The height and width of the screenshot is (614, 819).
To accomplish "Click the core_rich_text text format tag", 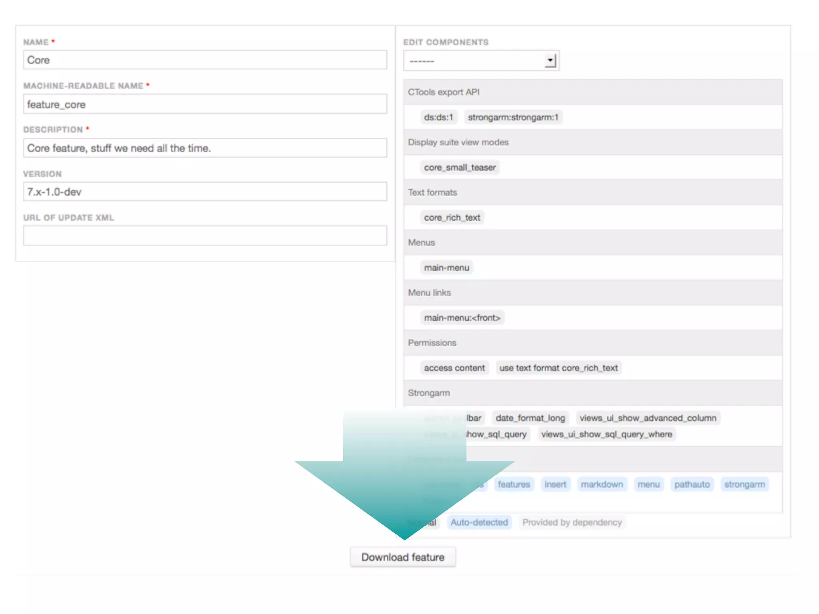I will tap(452, 217).
